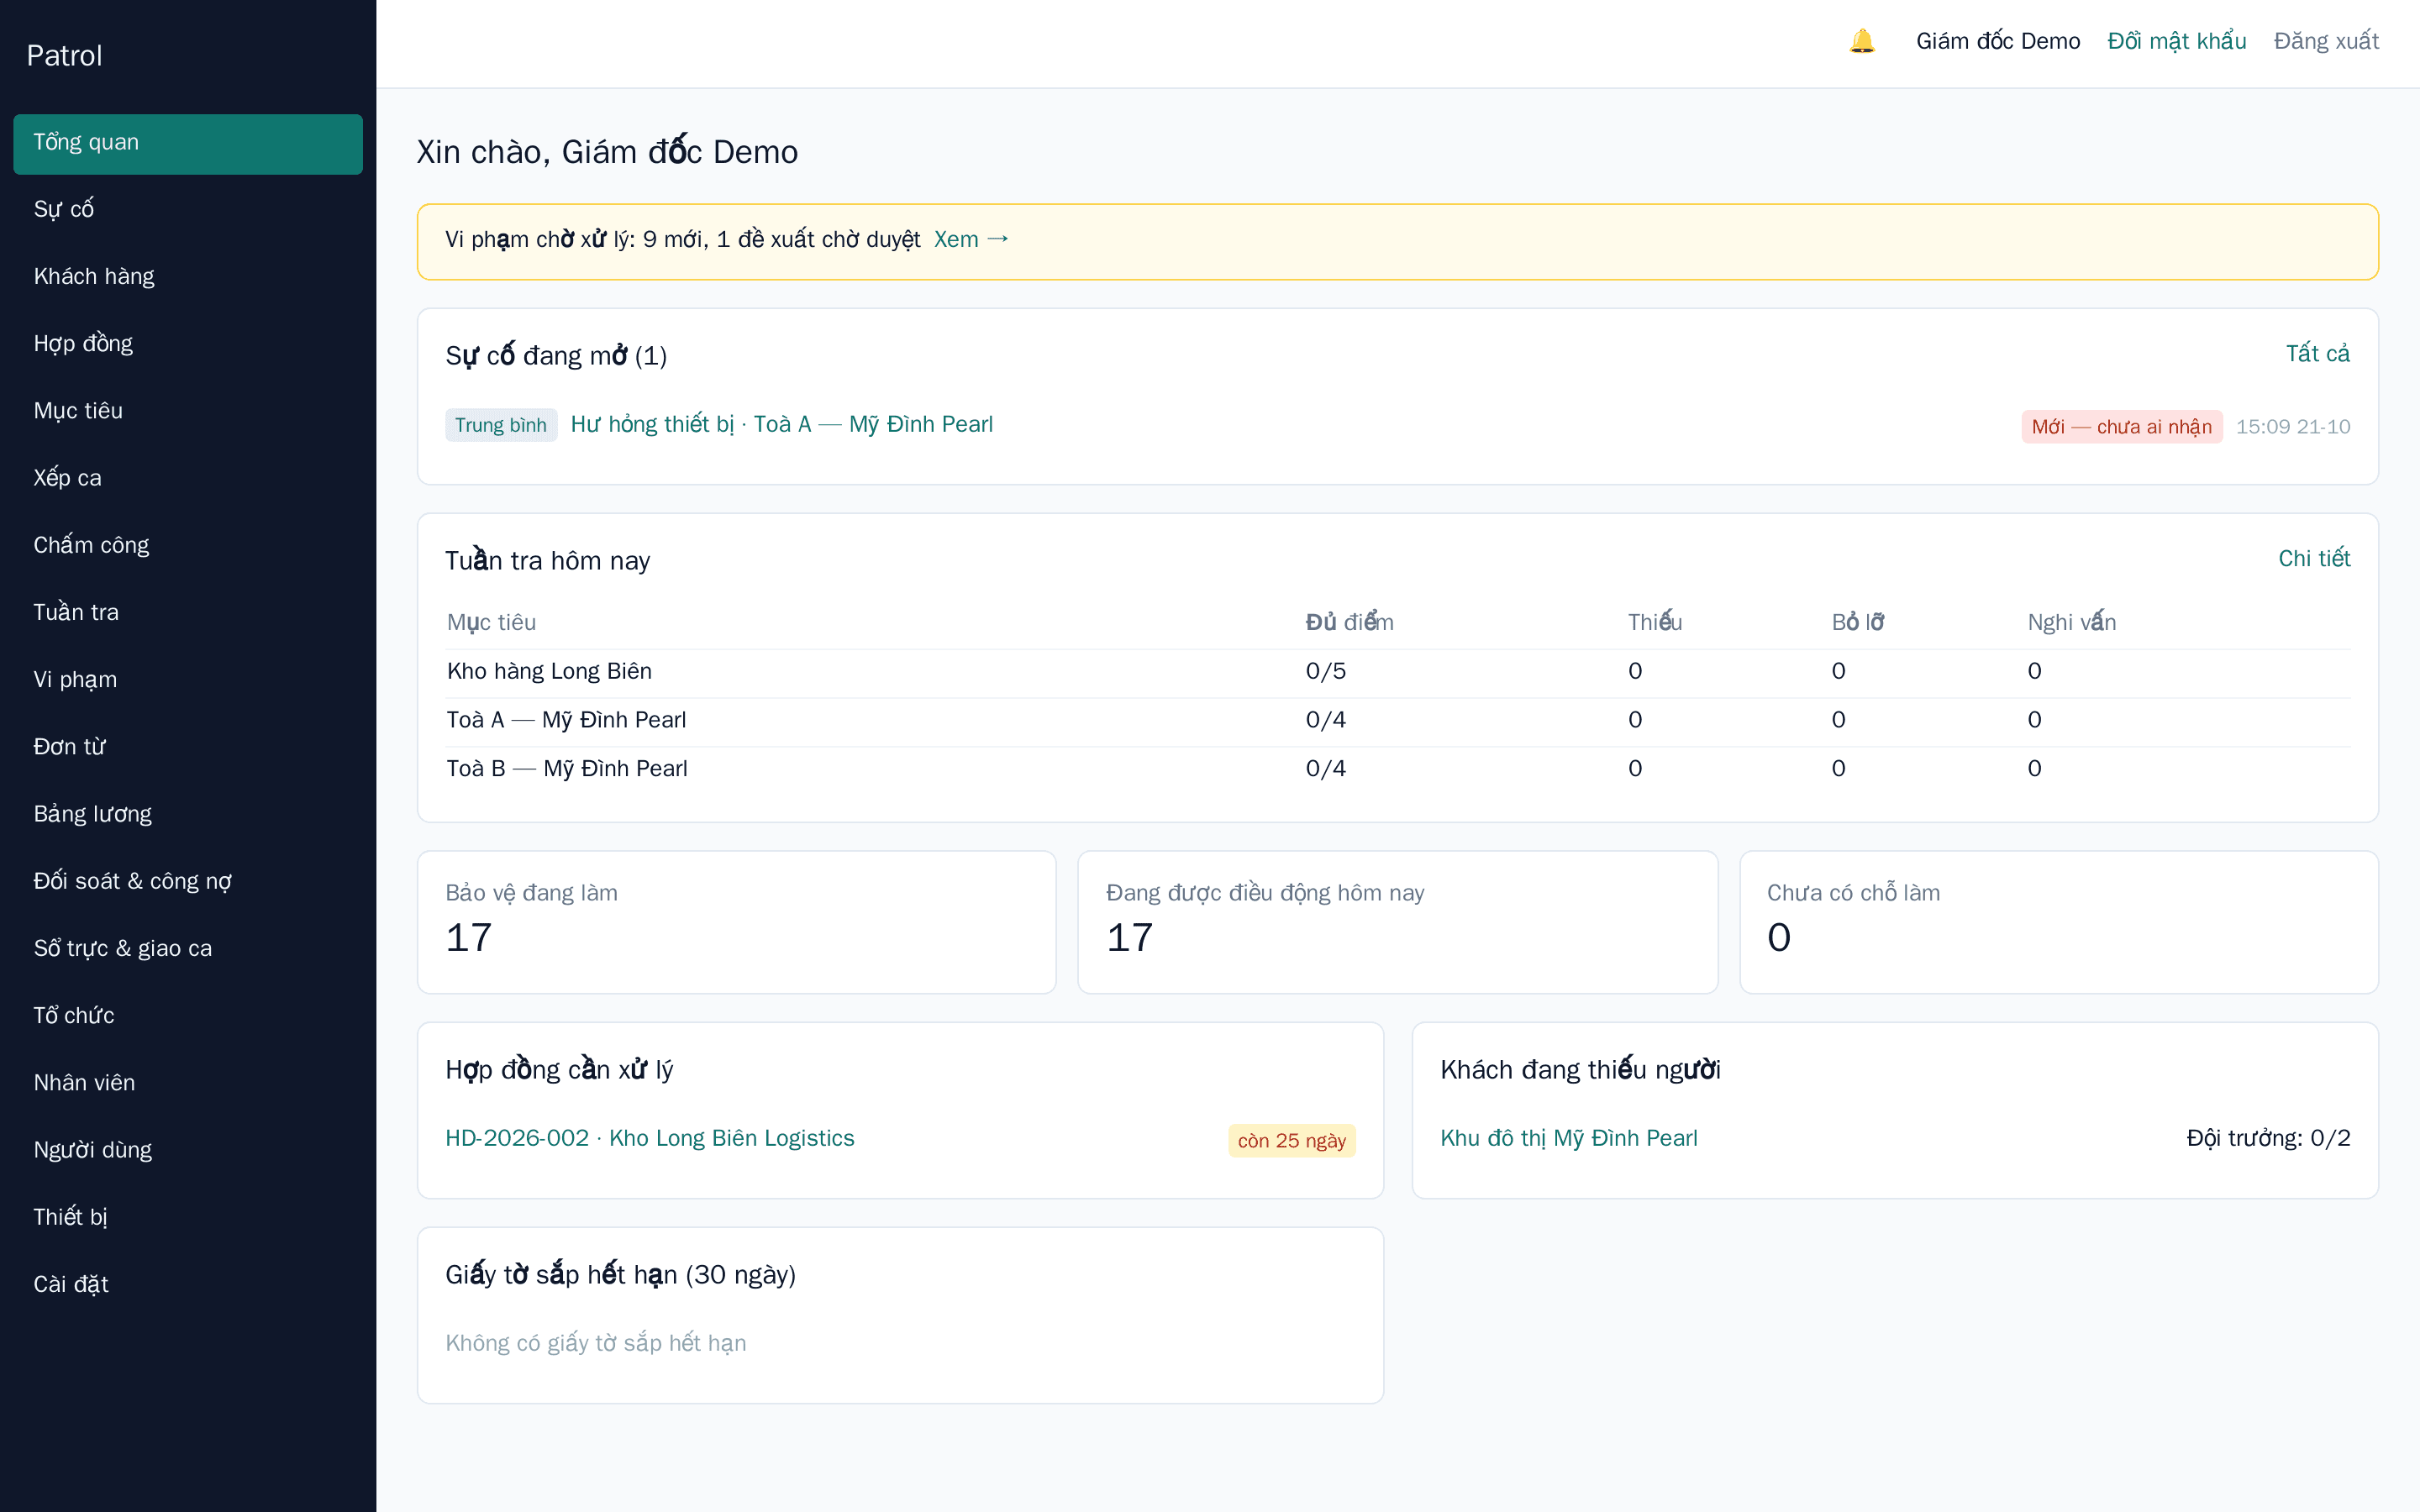The height and width of the screenshot is (1512, 2420).
Task: Open Khu đô thị Mỹ Đình Pearl
Action: 1568,1138
